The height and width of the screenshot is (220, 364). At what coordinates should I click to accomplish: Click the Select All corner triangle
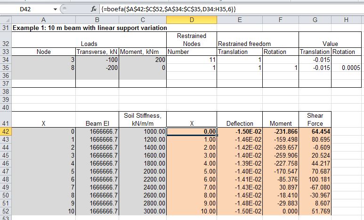5,20
